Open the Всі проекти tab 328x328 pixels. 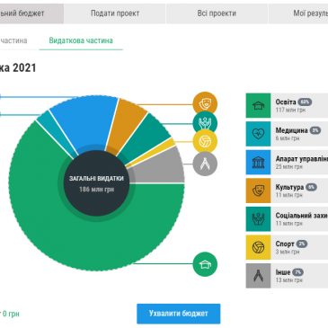pos(217,13)
